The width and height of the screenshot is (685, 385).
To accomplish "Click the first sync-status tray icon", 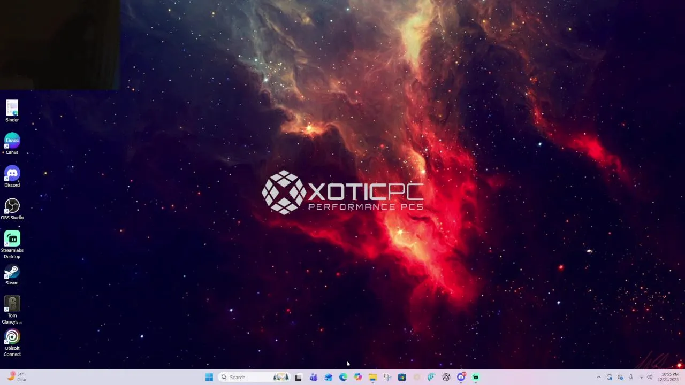I will 610,377.
